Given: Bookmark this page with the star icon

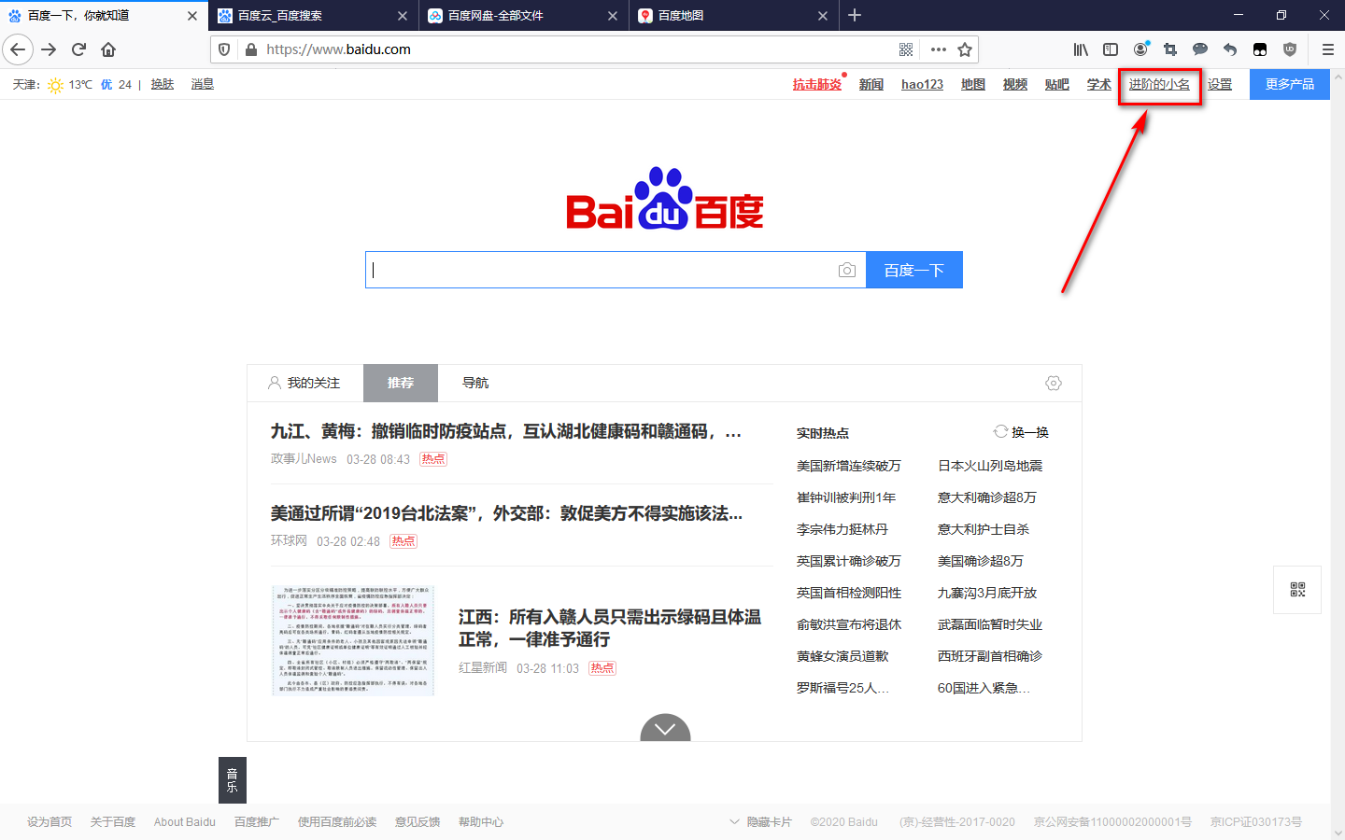Looking at the screenshot, I should pyautogui.click(x=965, y=49).
